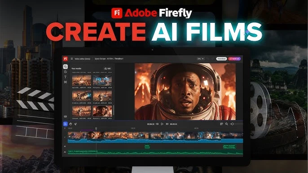The width and height of the screenshot is (308, 173).
Task: Select the hand pan tool above the timeline
Action: tap(70, 124)
